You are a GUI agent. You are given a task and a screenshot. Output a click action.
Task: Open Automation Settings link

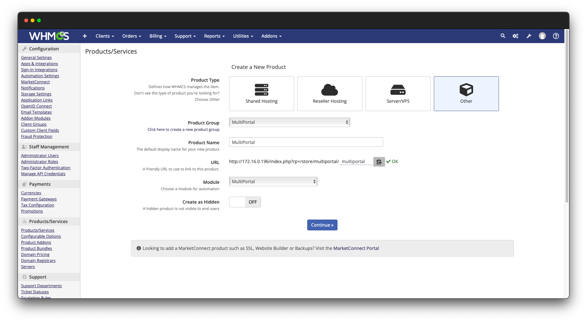40,76
